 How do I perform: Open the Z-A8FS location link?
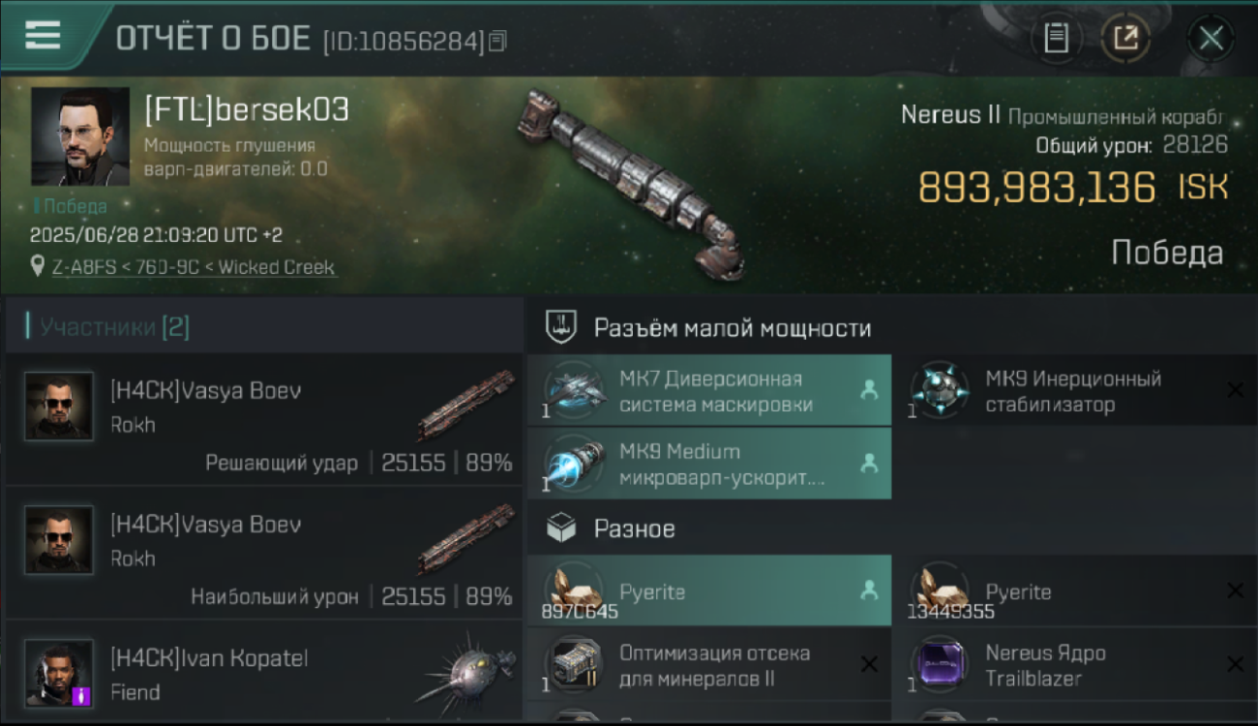194,266
